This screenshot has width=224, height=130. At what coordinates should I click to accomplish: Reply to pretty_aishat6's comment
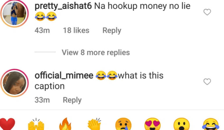[112, 30]
